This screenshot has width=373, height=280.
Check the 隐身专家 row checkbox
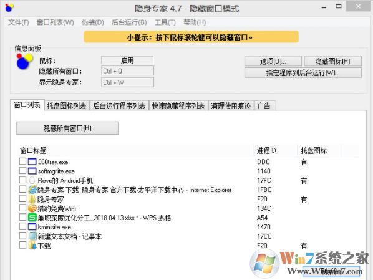coord(22,198)
